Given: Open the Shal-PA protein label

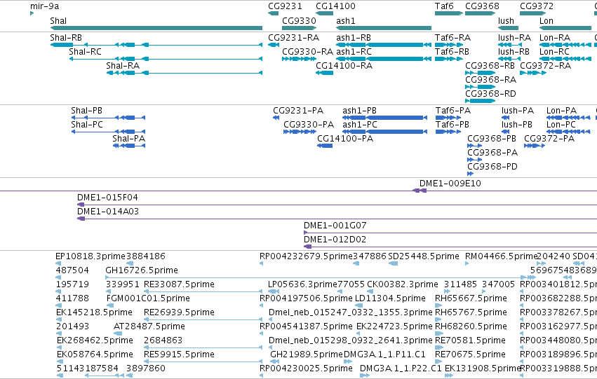Looking at the screenshot, I should tap(128, 139).
